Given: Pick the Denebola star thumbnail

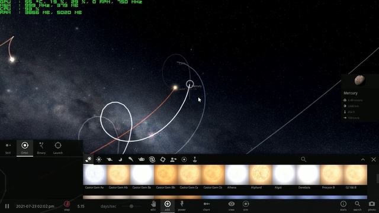Looking at the screenshot, I should (308, 175).
